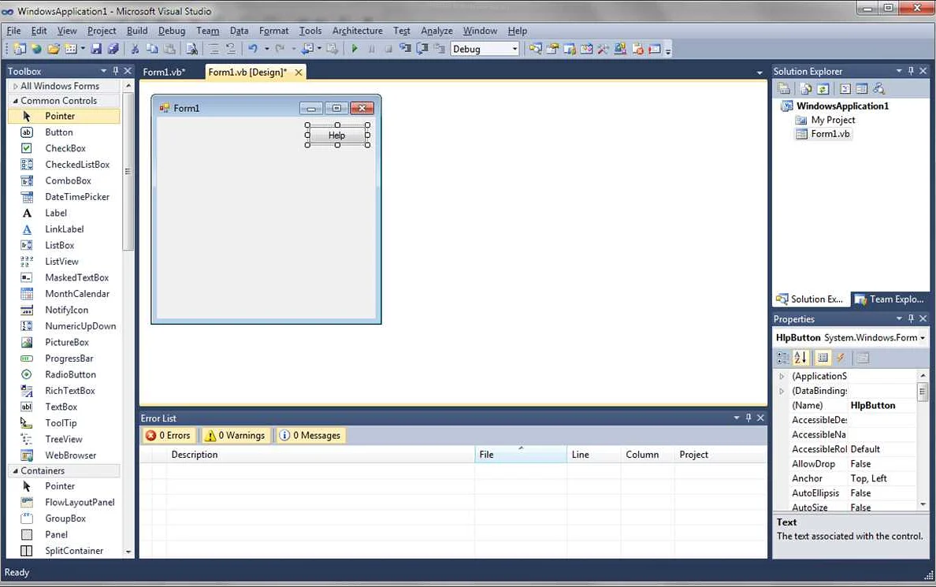The width and height of the screenshot is (936, 587).
Task: Click Refresh icon in Solution Explorer toolbar
Action: pos(823,89)
